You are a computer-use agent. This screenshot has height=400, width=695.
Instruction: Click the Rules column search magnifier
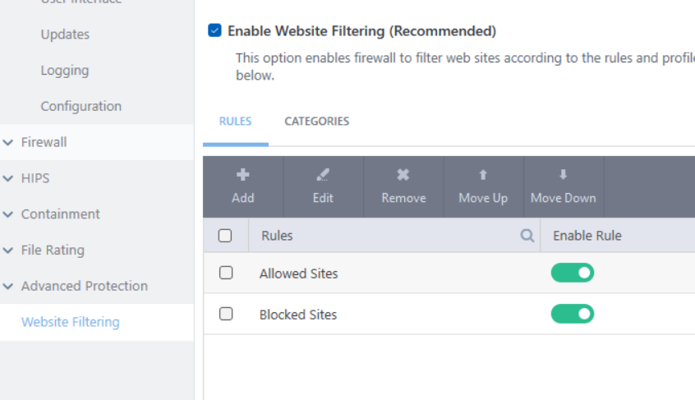point(527,236)
